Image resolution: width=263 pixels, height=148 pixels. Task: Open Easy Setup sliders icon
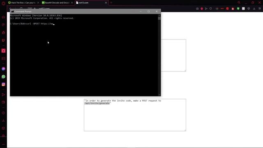click(260, 9)
